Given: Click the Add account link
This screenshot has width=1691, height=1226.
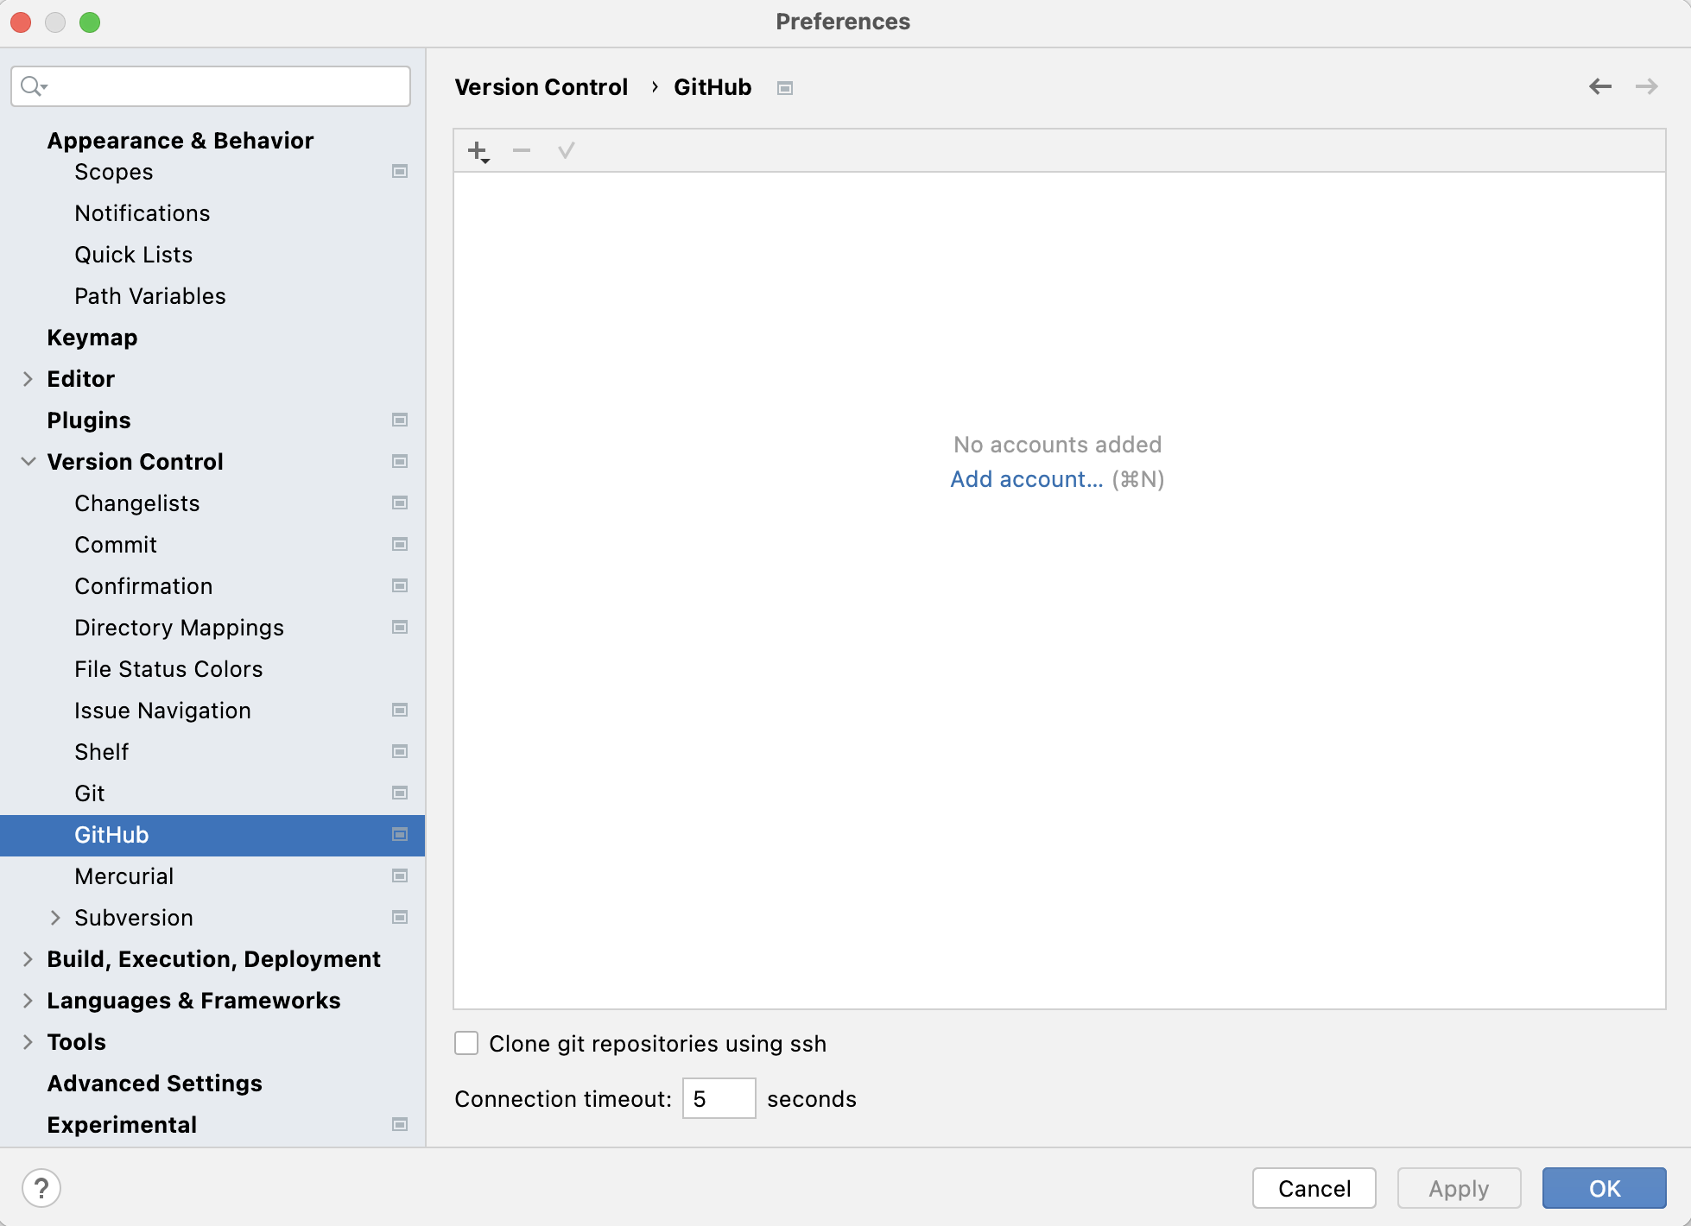Looking at the screenshot, I should 1026,479.
